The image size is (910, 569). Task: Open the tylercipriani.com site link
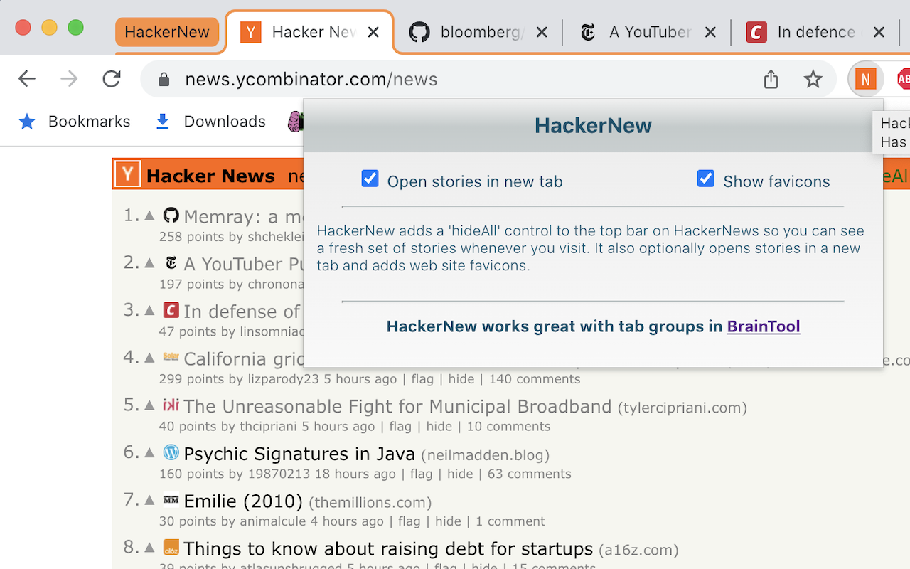pos(682,408)
